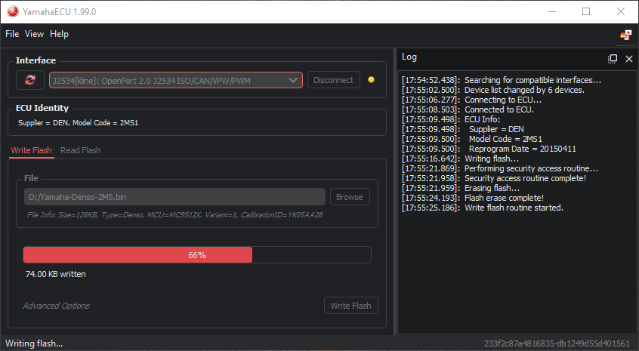This screenshot has height=351, width=639.
Task: Click the YamahaECU app icon in title bar
Action: coord(13,11)
